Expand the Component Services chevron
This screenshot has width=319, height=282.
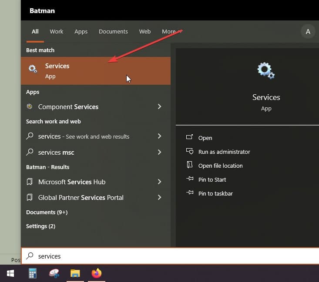[159, 106]
